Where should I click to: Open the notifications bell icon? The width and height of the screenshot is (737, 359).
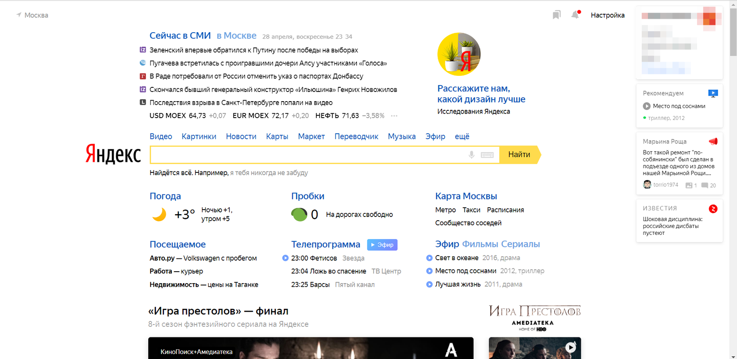pos(575,15)
